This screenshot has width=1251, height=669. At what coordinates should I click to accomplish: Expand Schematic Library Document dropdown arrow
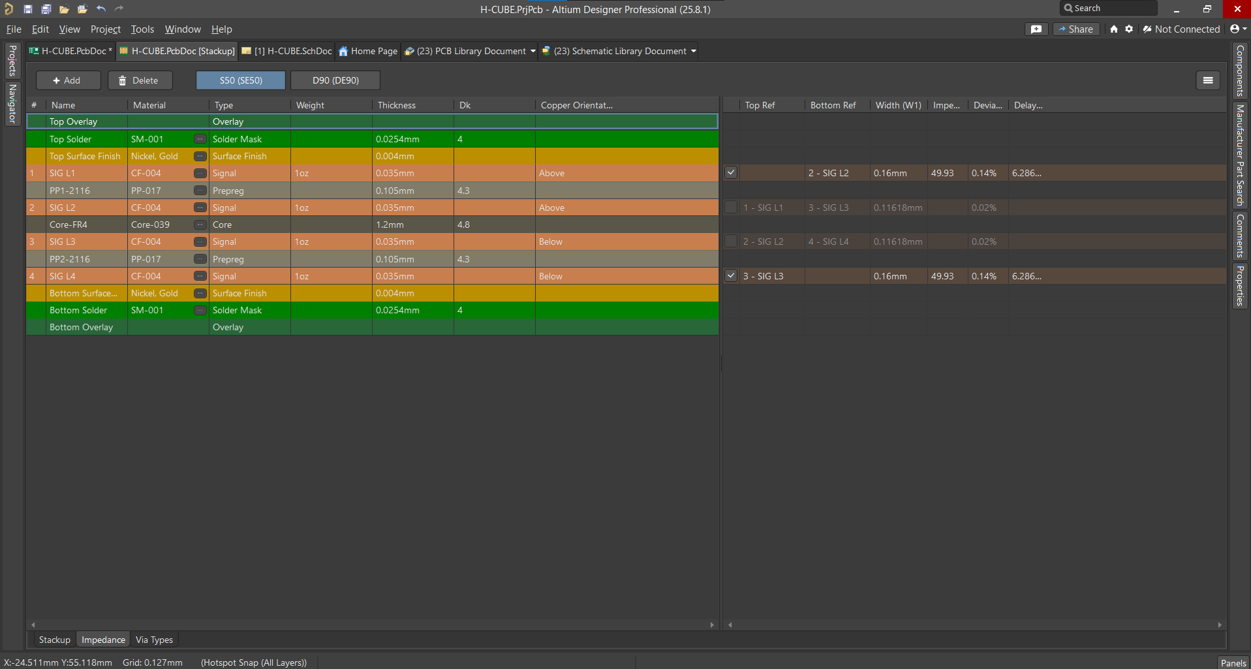pos(694,51)
